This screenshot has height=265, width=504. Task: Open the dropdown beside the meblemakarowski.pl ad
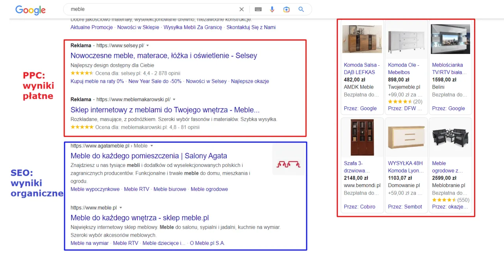click(x=174, y=99)
